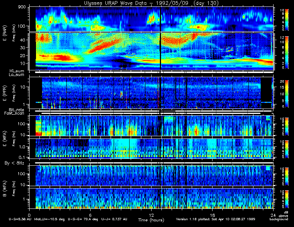Click the '12' hour tick on the time axis
Viewport: 294px width, 227px height.
click(x=151, y=215)
